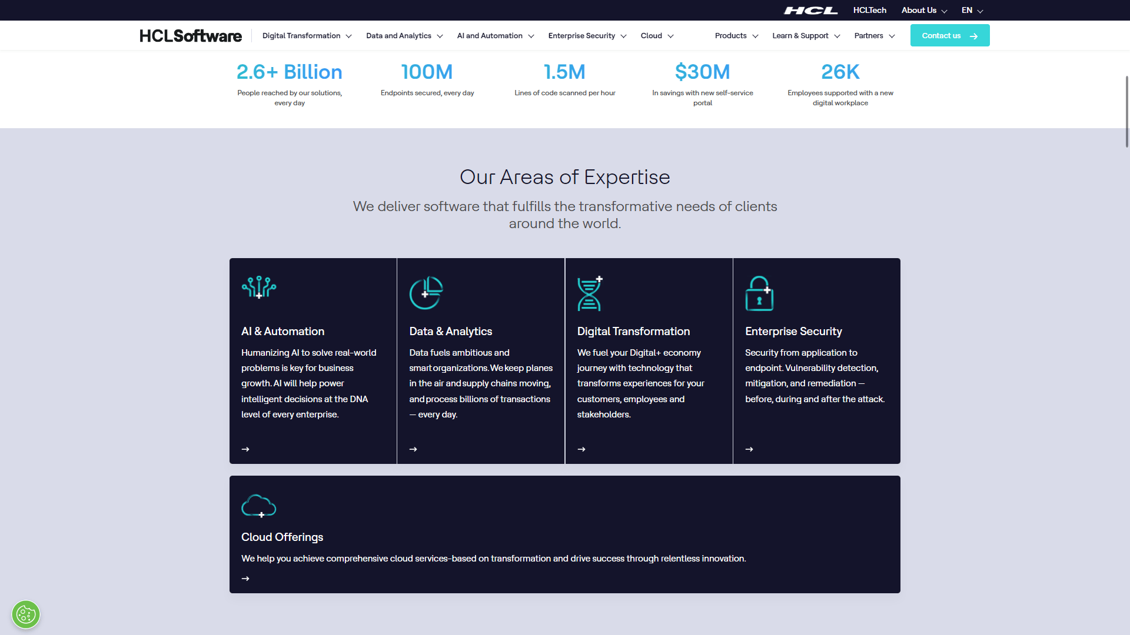Click 'We help you achieve comprehensive cloud' text

click(x=493, y=559)
